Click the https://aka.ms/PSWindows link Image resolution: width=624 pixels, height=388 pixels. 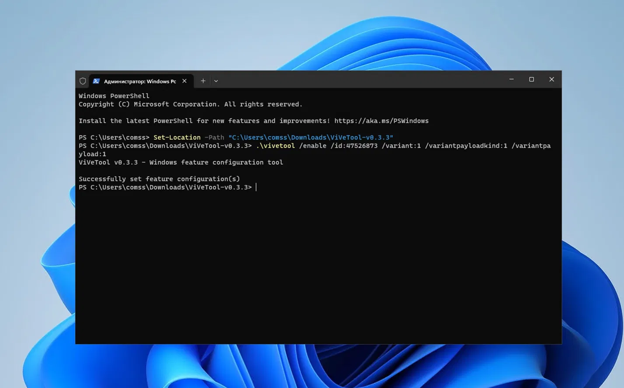pyautogui.click(x=381, y=121)
